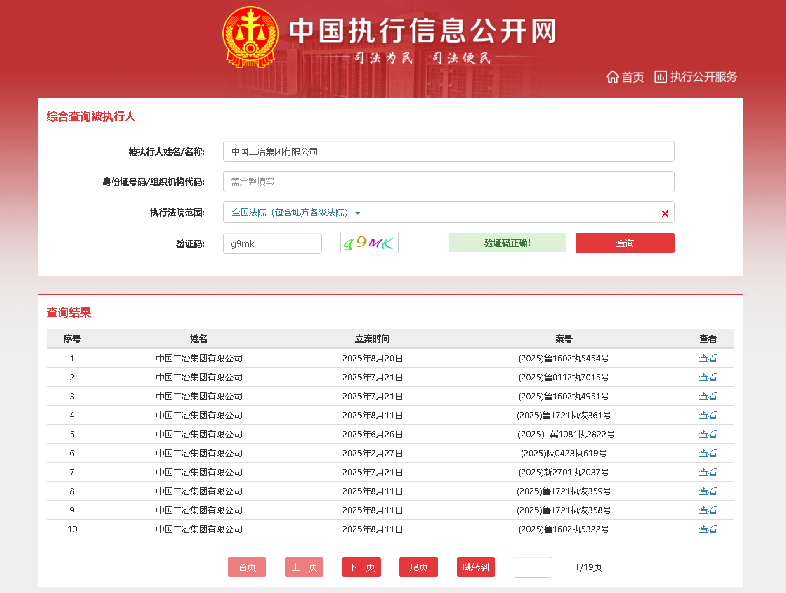Click the 身份证号码/组织机构代码 input field
This screenshot has width=786, height=593.
(x=448, y=182)
